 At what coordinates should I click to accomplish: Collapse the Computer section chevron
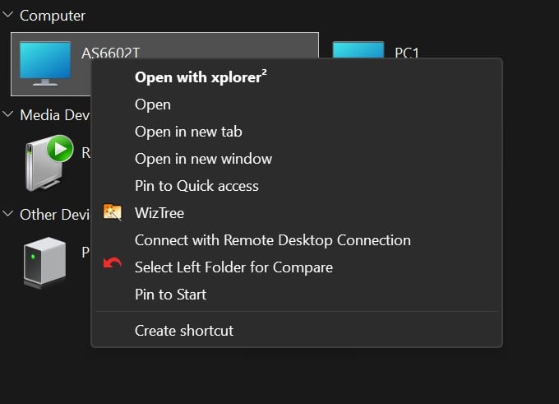8,16
